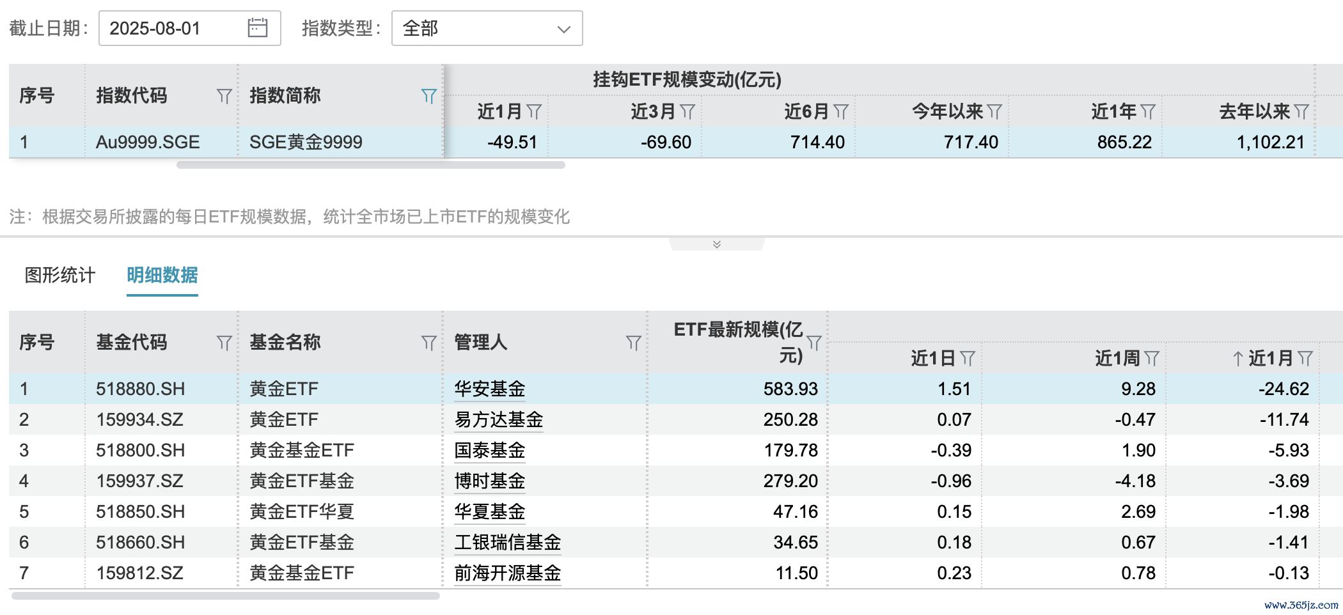The height and width of the screenshot is (615, 1343).
Task: Click the horizontal scrollbar under the index table
Action: point(371,165)
